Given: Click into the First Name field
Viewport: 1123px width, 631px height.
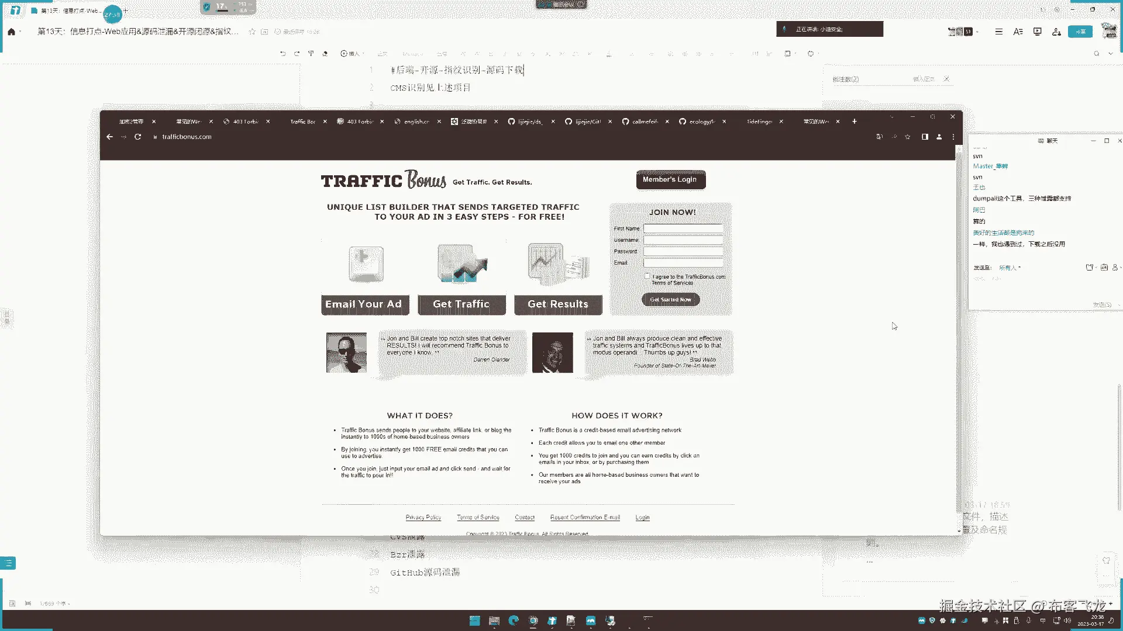Looking at the screenshot, I should [x=683, y=228].
